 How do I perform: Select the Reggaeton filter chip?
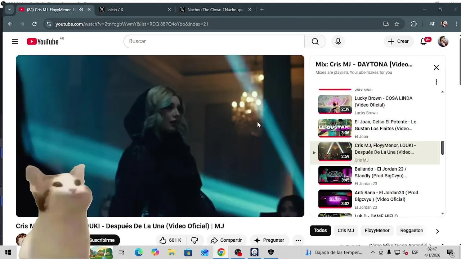411,231
